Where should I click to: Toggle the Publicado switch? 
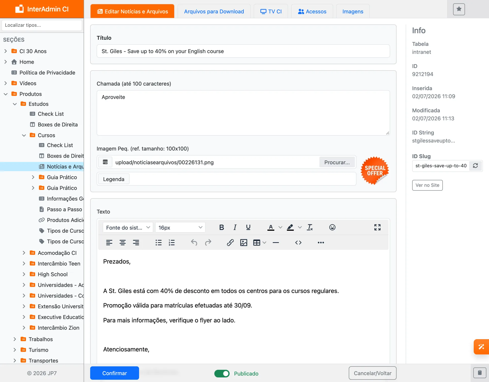222,374
